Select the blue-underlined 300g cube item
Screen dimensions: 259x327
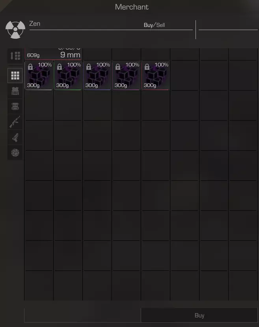pos(97,76)
